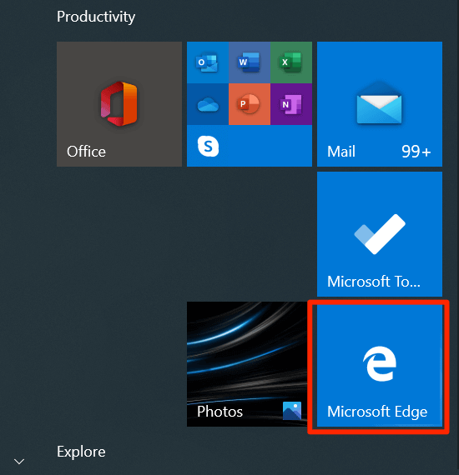Click the Office label text
This screenshot has height=475, width=459.
[86, 152]
